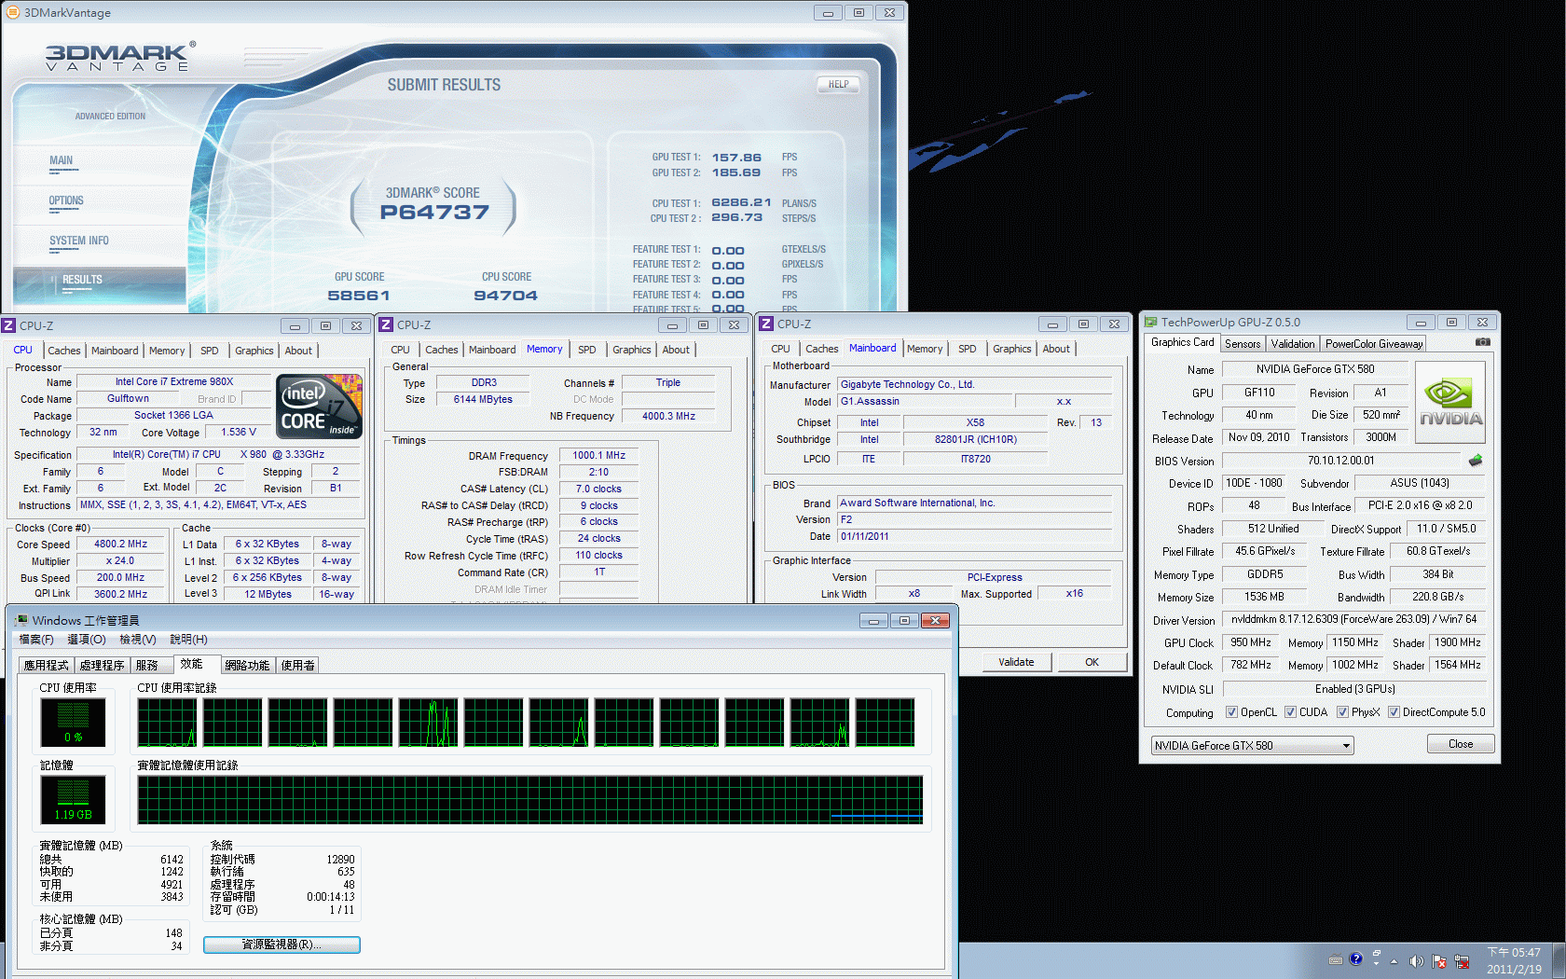This screenshot has height=979, width=1566.
Task: Close the CPU-Z Mainboard window
Action: [x=1114, y=324]
